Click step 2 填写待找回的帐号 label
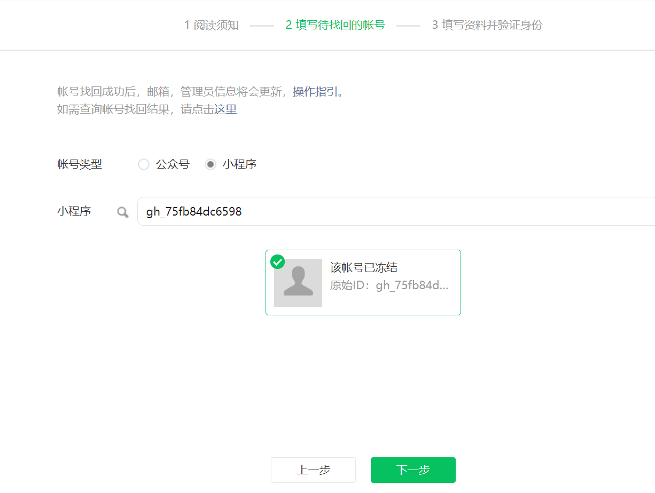This screenshot has width=655, height=493. pos(335,25)
